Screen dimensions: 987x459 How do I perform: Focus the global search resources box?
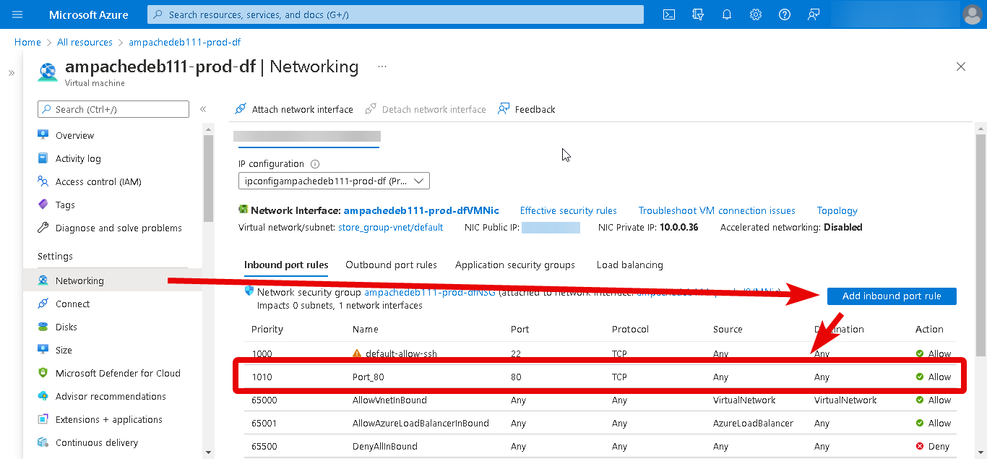[x=395, y=14]
